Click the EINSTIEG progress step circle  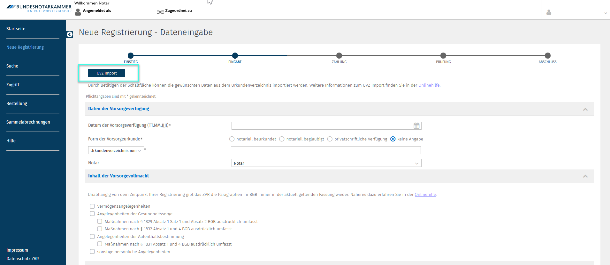(x=131, y=55)
